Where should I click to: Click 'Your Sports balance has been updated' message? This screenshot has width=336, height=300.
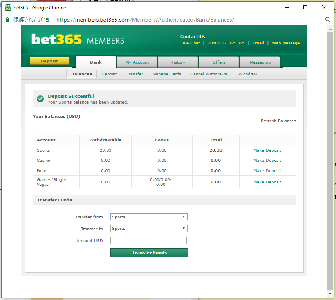88,102
